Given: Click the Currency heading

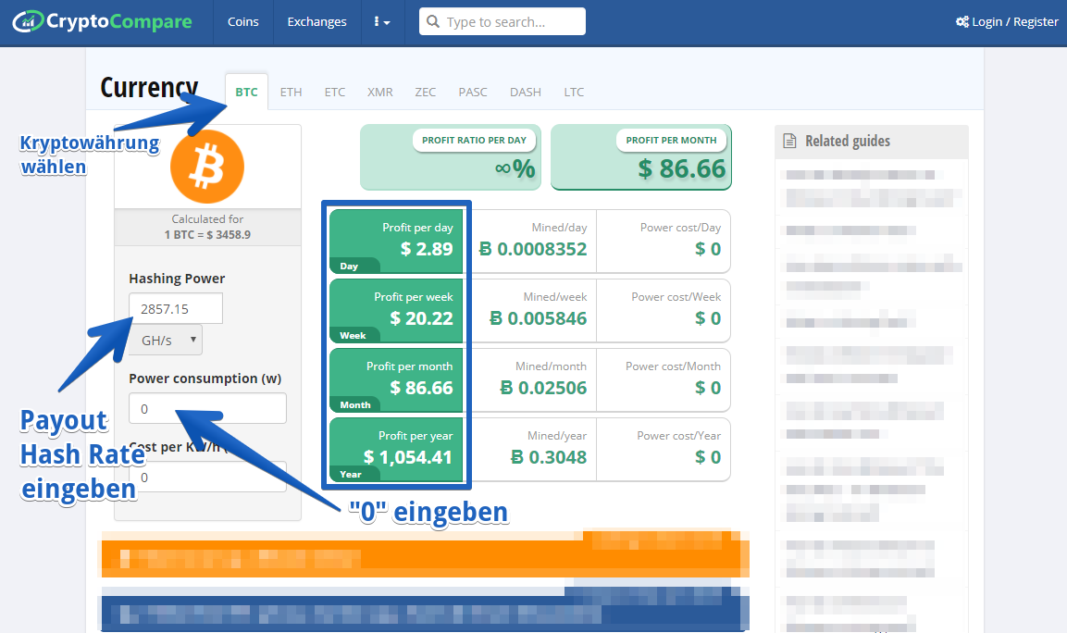Looking at the screenshot, I should click(149, 88).
